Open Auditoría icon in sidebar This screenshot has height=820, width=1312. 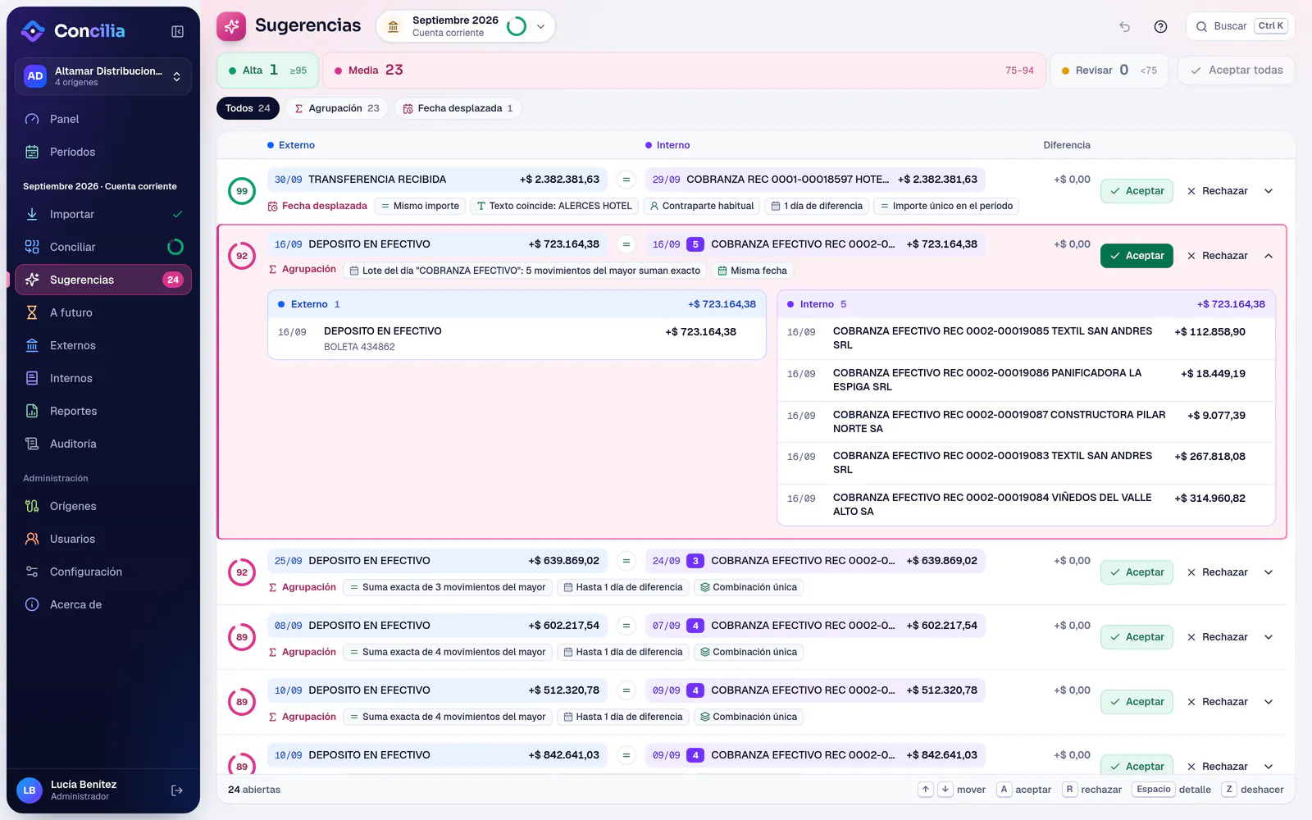pos(32,444)
